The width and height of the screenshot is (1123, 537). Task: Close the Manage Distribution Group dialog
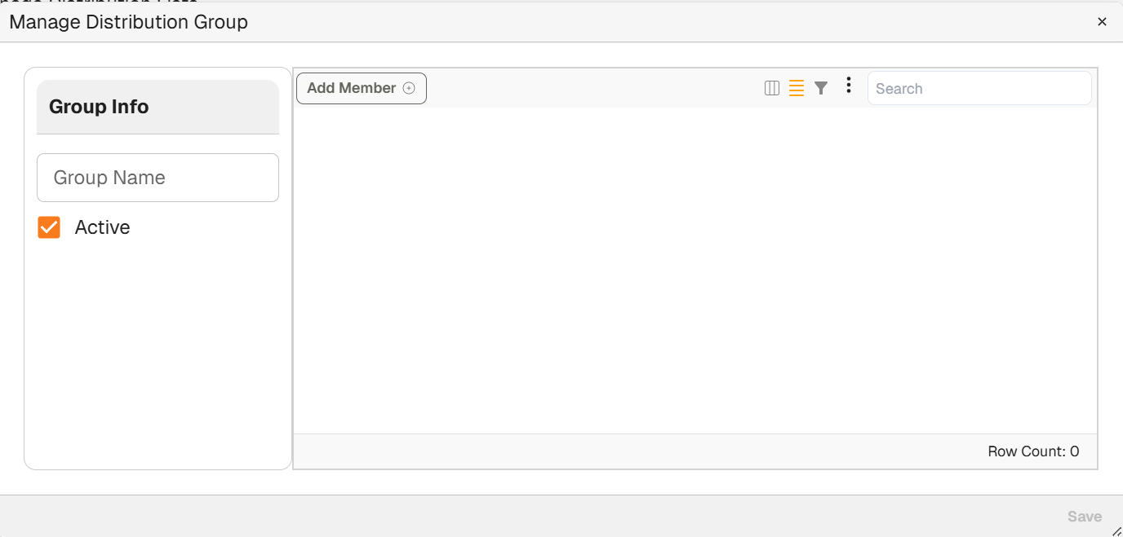(x=1102, y=22)
